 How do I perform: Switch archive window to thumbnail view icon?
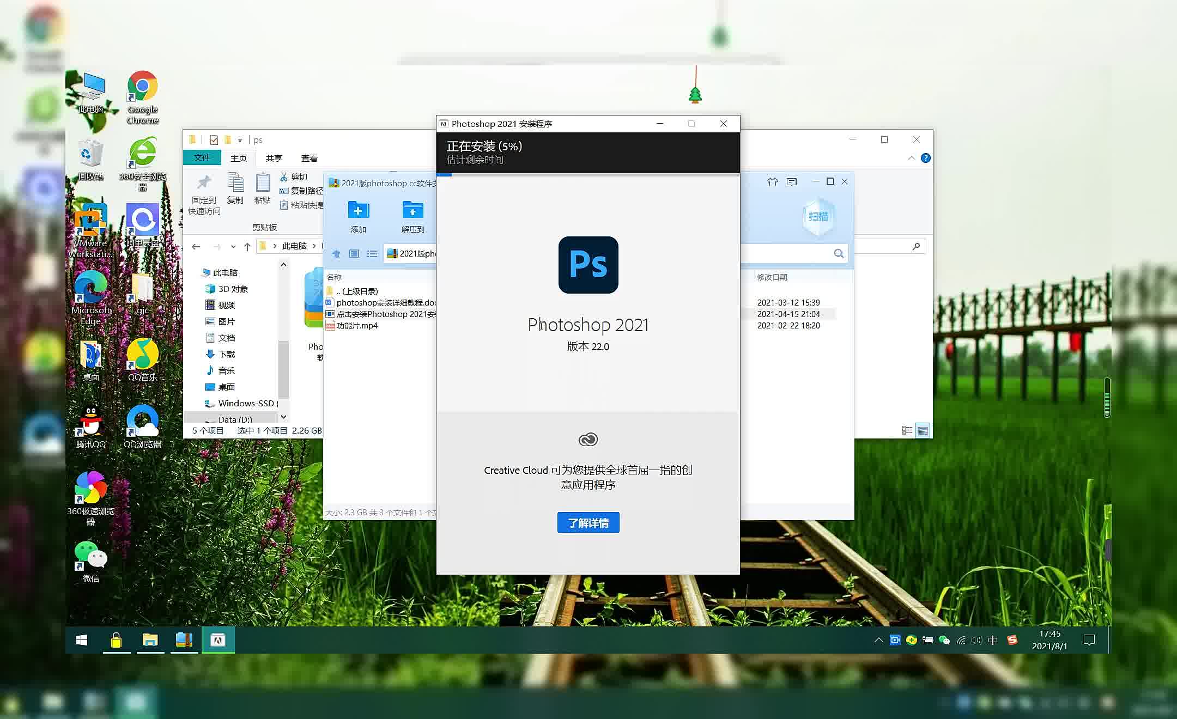[354, 254]
